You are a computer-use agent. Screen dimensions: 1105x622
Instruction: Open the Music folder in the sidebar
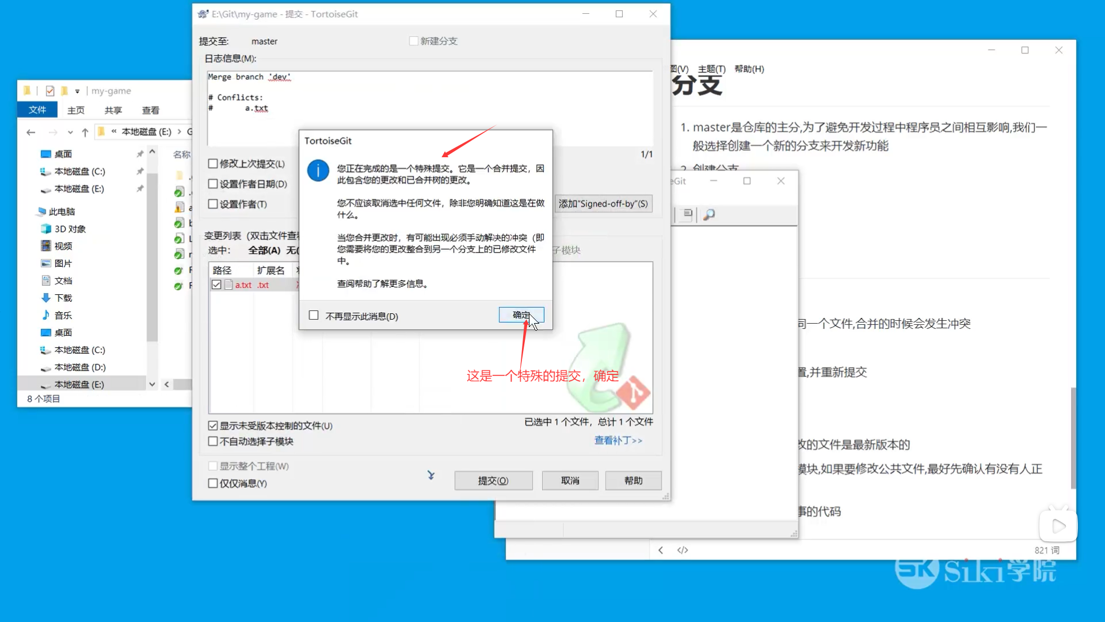coord(63,315)
